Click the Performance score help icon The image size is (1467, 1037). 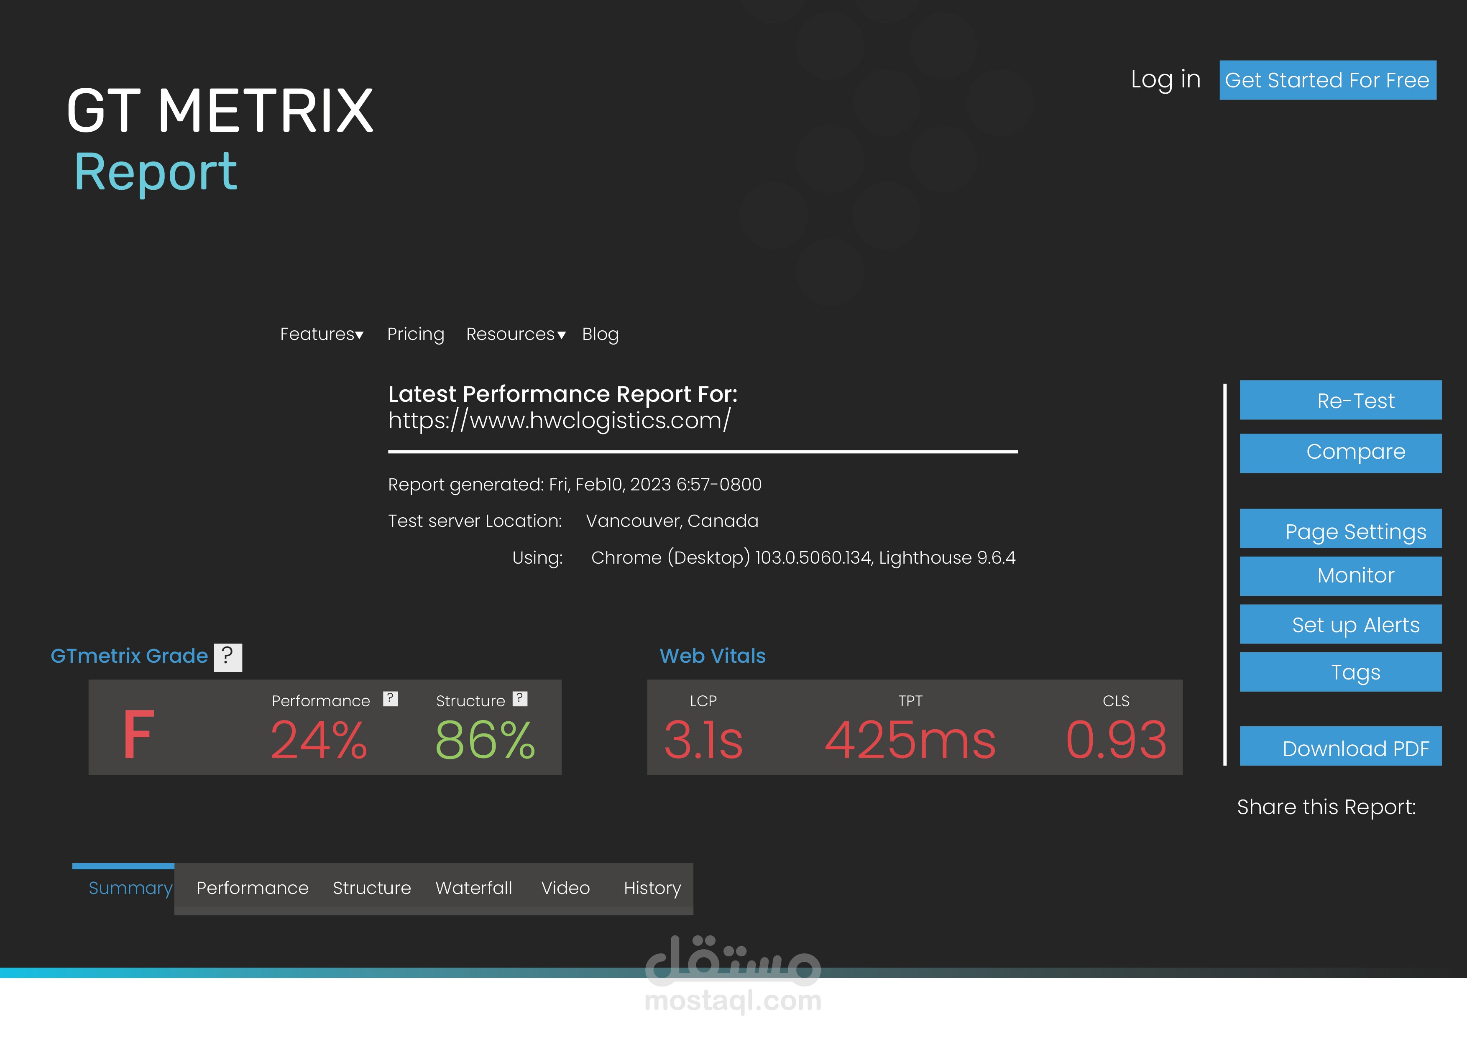(x=391, y=698)
